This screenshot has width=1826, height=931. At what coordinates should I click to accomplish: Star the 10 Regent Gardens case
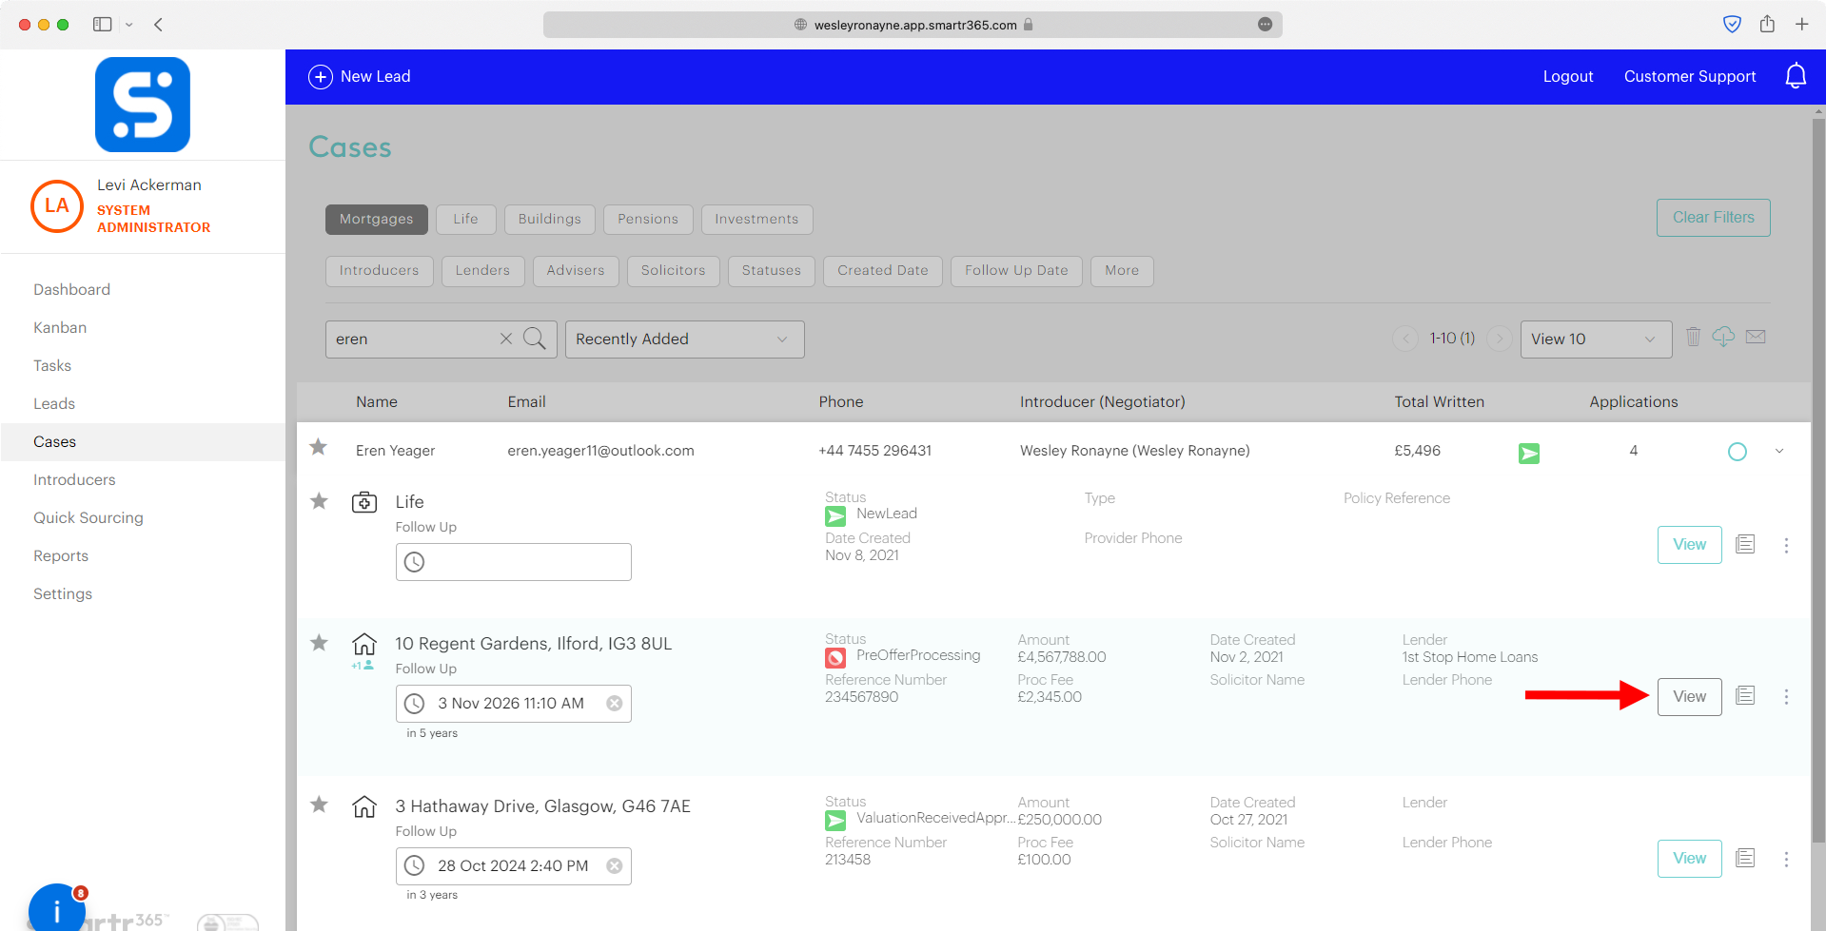pyautogui.click(x=319, y=643)
